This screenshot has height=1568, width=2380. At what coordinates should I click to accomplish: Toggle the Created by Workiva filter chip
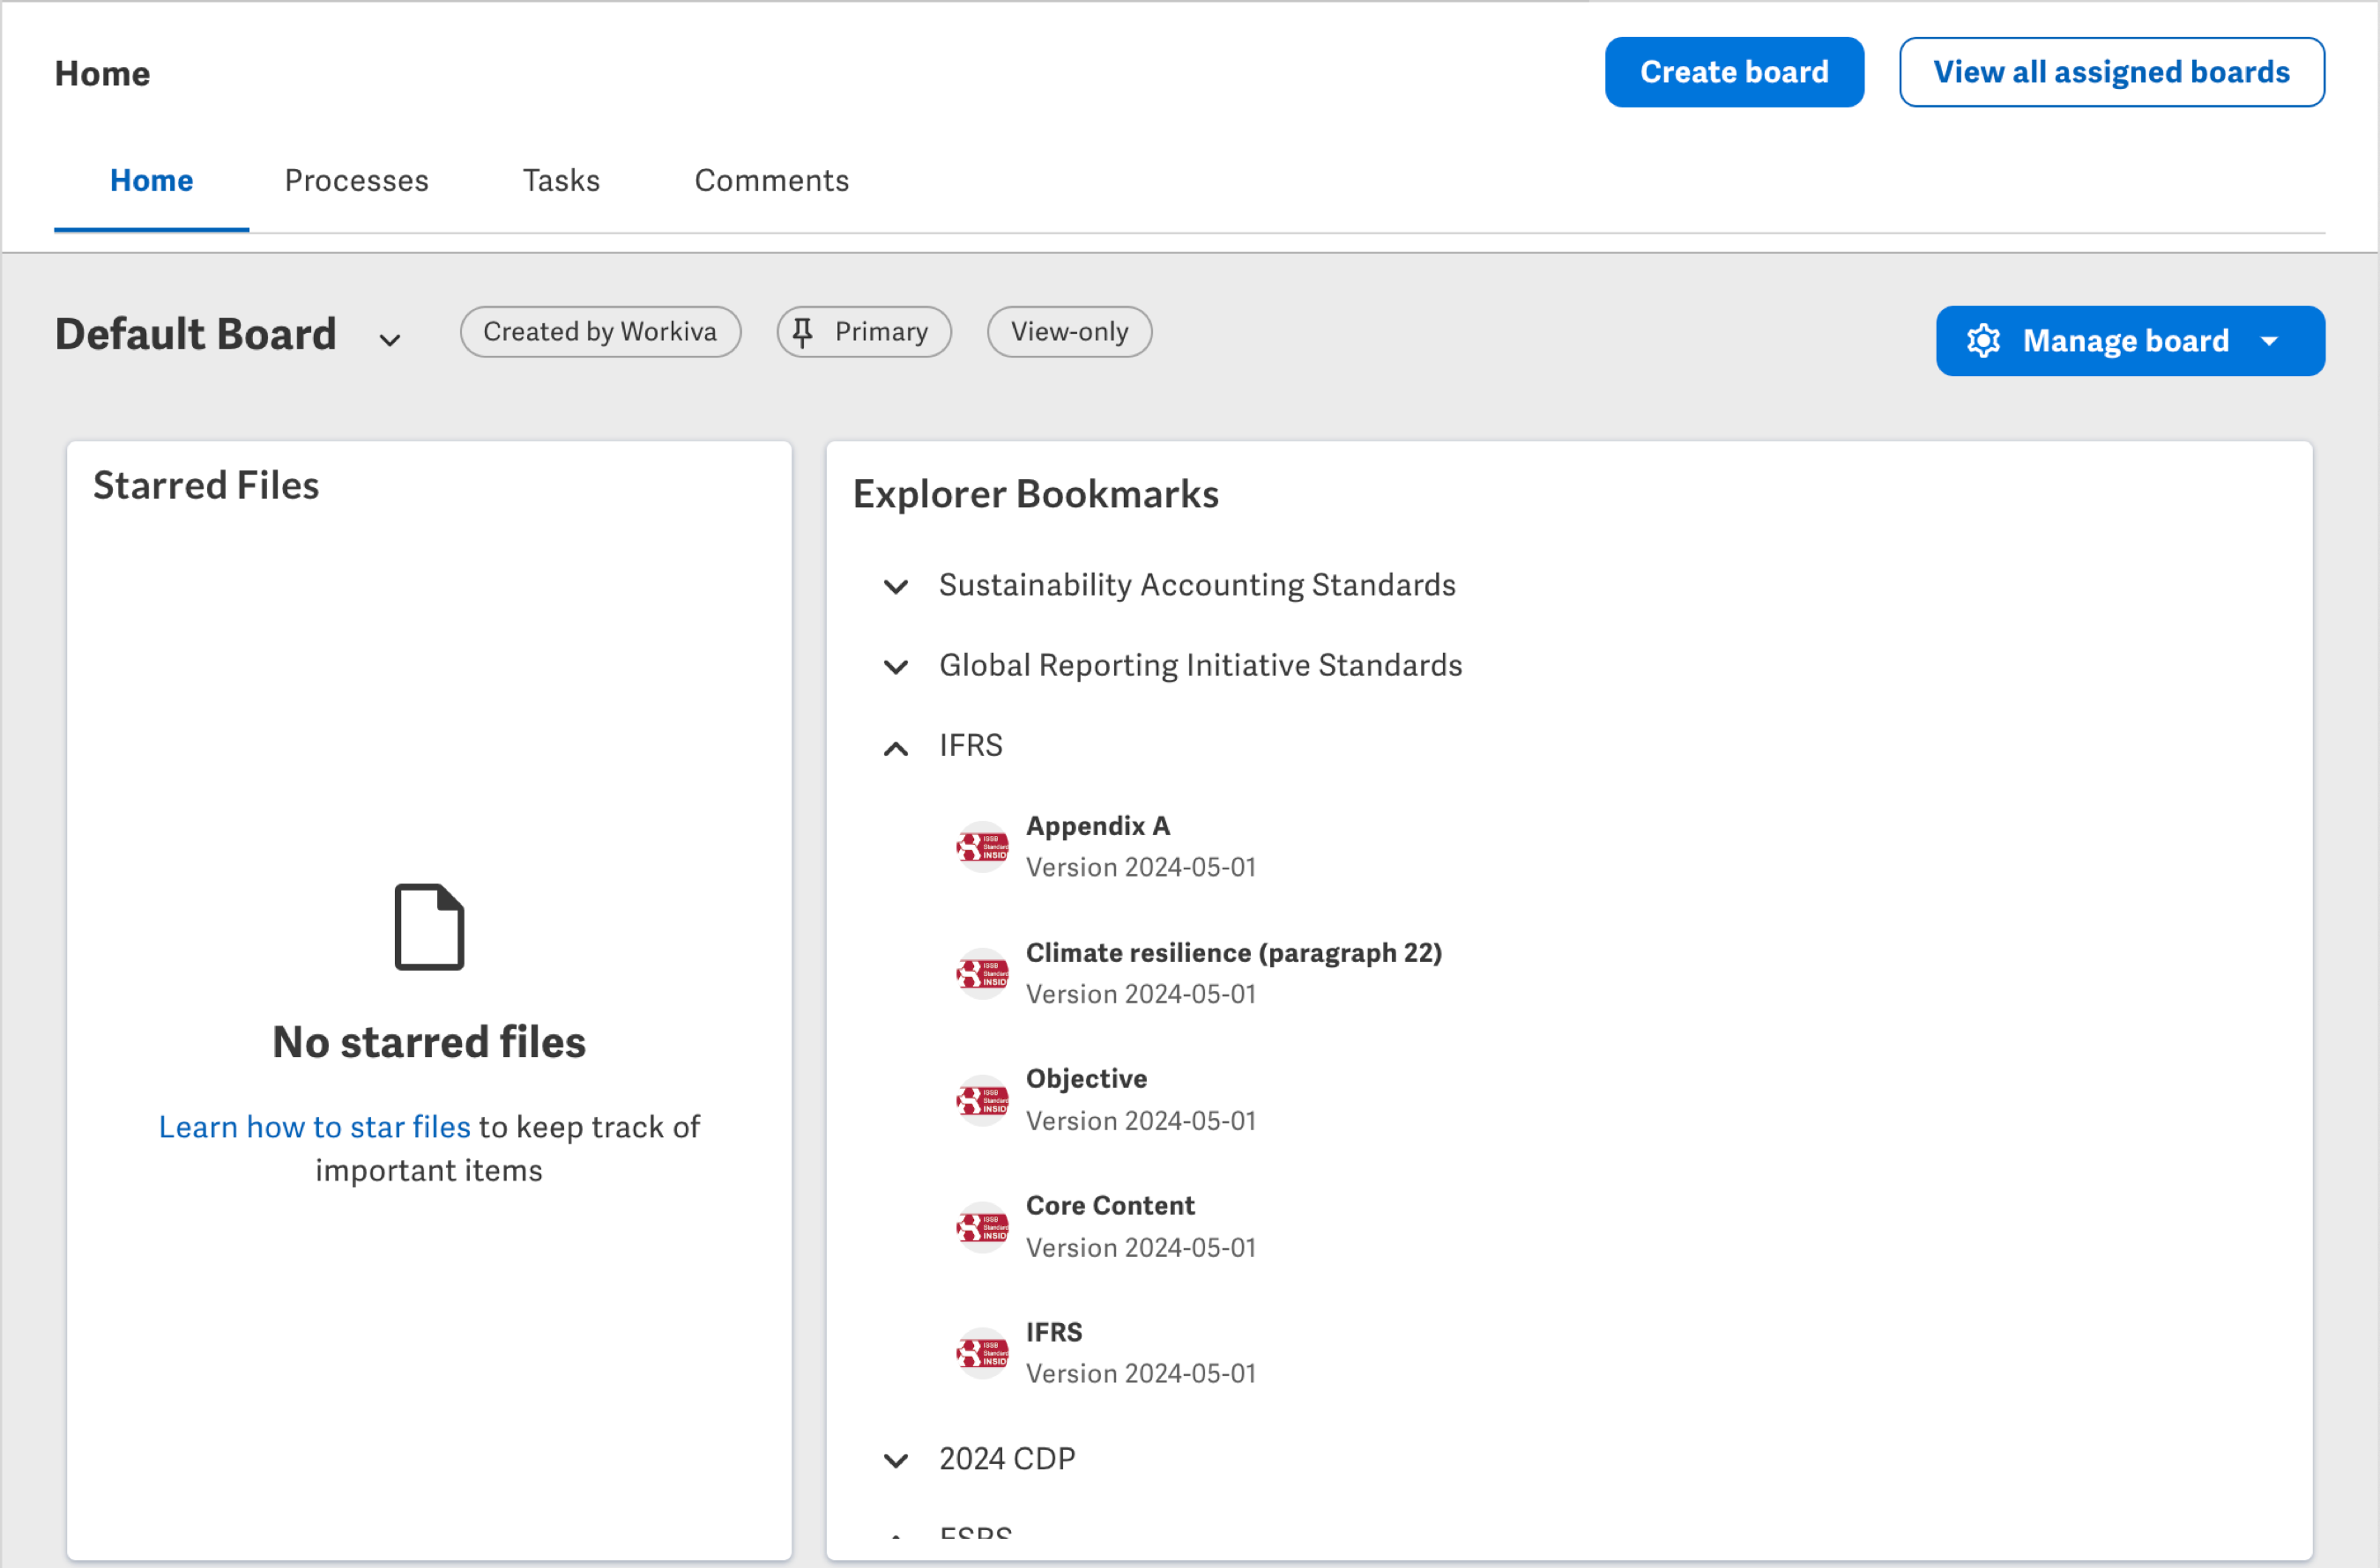[599, 331]
